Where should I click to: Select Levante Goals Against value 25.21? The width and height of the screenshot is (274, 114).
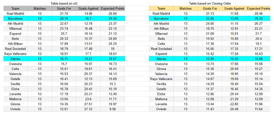click(88, 94)
